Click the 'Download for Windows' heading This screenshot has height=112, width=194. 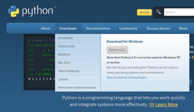(x=125, y=42)
